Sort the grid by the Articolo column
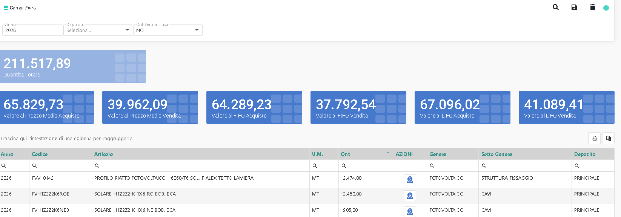This screenshot has width=621, height=217. [104, 154]
